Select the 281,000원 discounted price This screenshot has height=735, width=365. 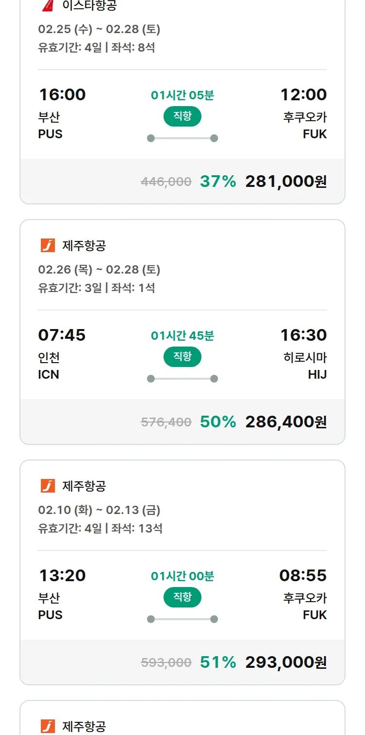(286, 182)
